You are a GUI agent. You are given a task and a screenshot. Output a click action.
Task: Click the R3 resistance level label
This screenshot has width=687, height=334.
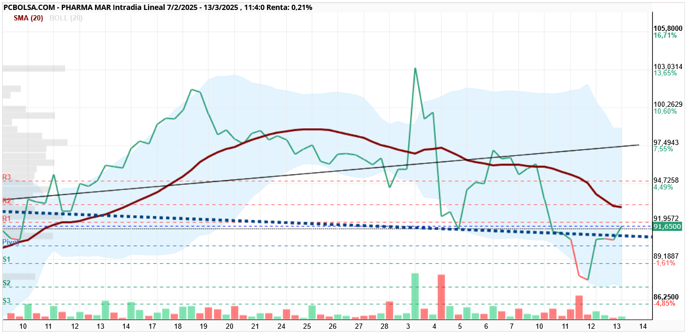click(7, 177)
